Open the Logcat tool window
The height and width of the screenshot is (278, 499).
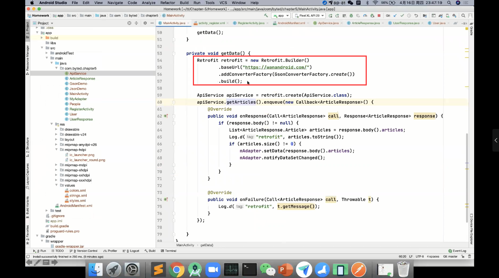[x=131, y=251]
